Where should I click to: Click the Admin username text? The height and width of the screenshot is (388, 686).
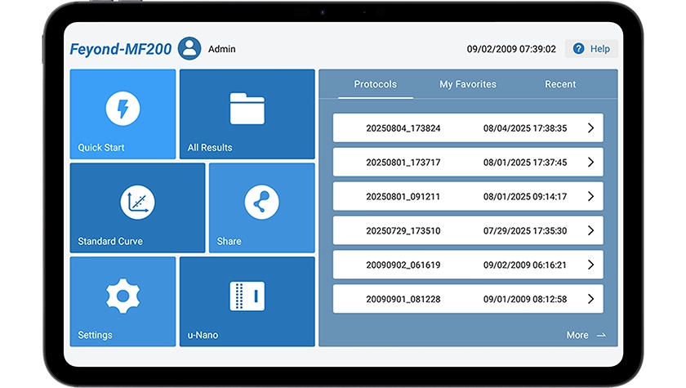click(222, 49)
